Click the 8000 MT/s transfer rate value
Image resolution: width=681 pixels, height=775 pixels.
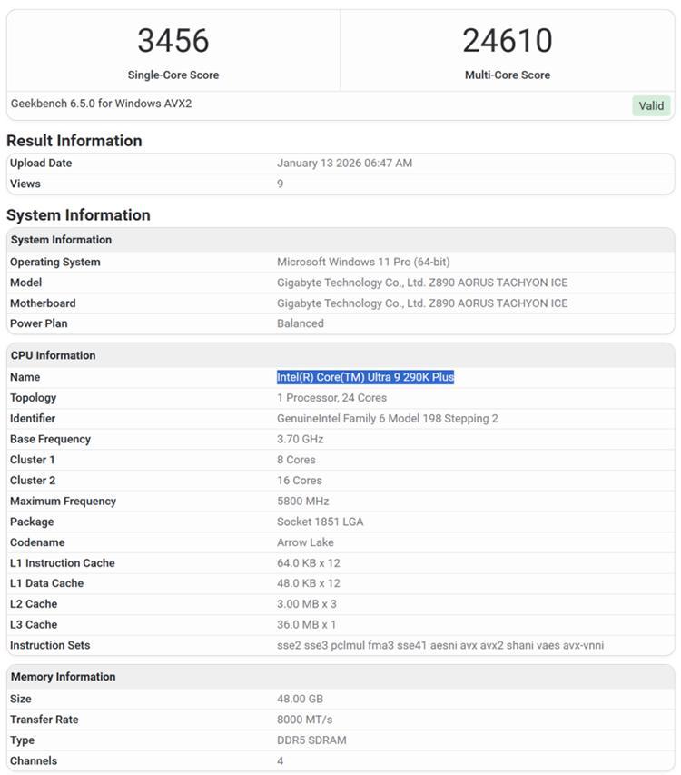click(305, 720)
